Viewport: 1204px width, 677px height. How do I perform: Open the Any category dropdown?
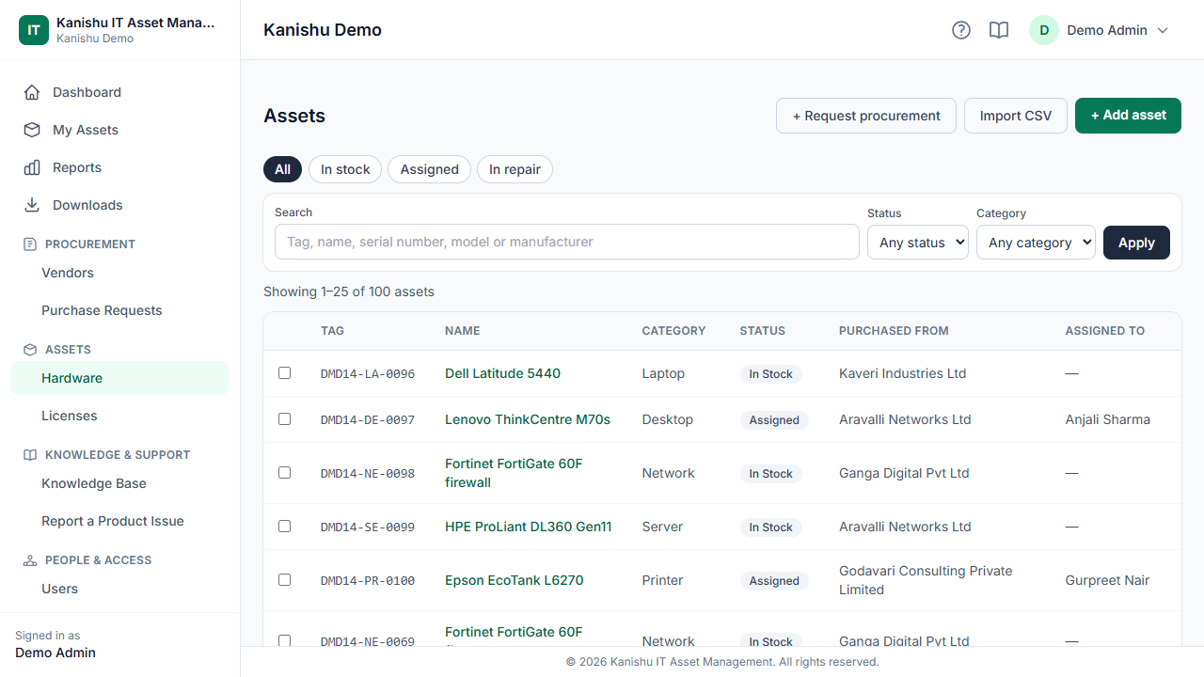tap(1036, 243)
